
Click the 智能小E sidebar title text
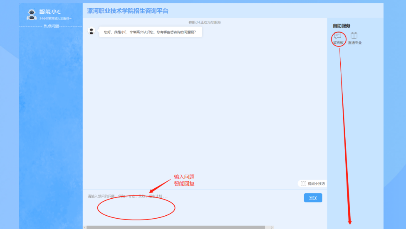pyautogui.click(x=50, y=12)
